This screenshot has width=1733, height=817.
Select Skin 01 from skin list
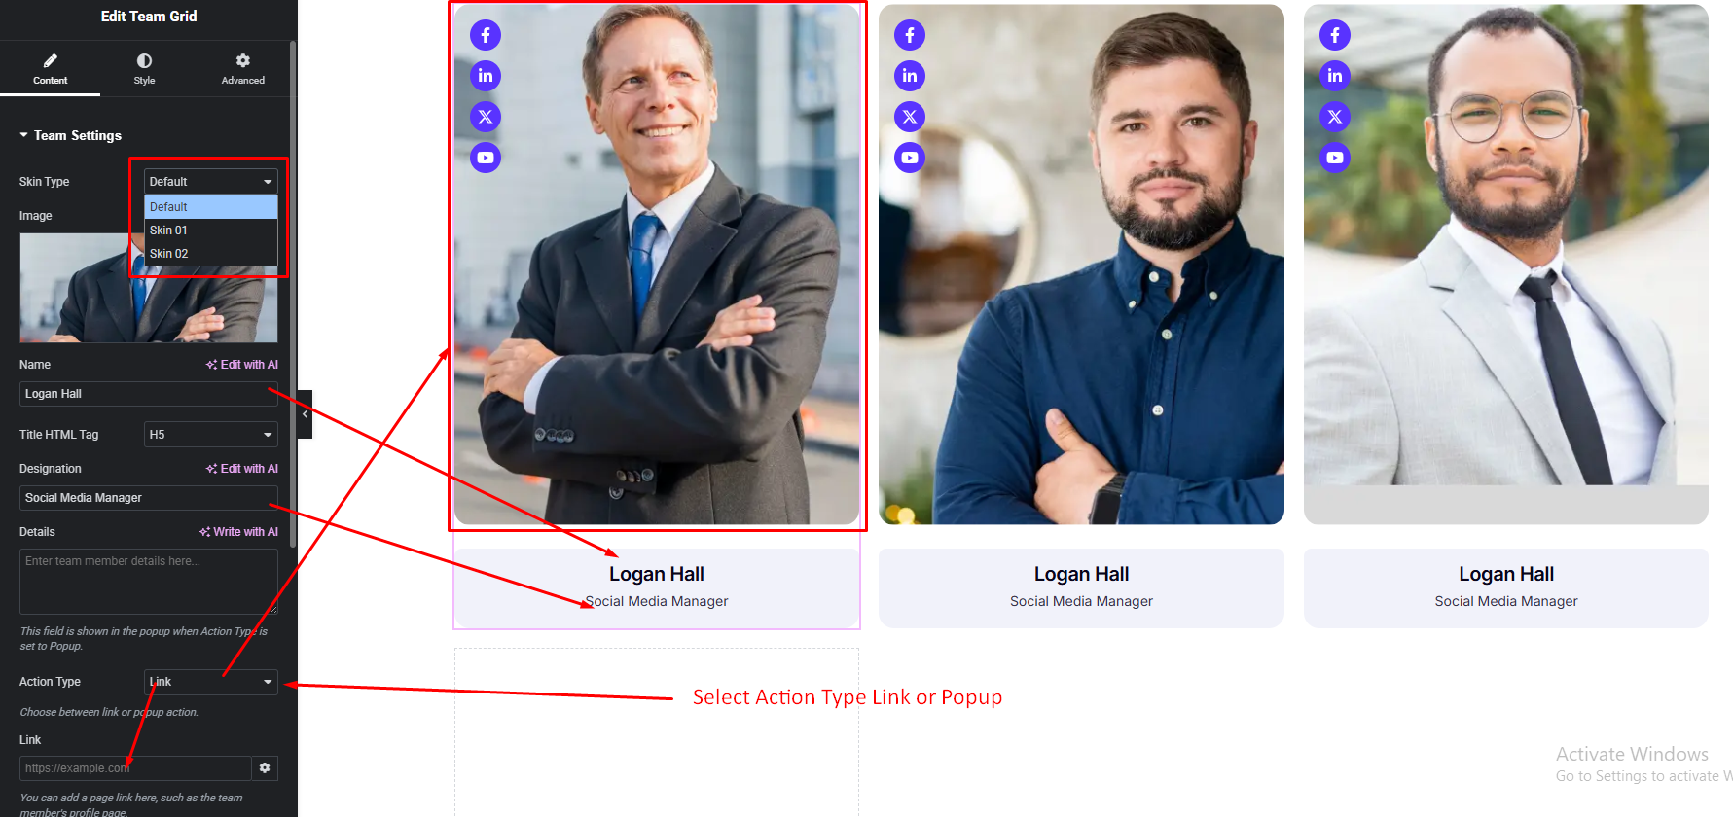click(x=211, y=231)
